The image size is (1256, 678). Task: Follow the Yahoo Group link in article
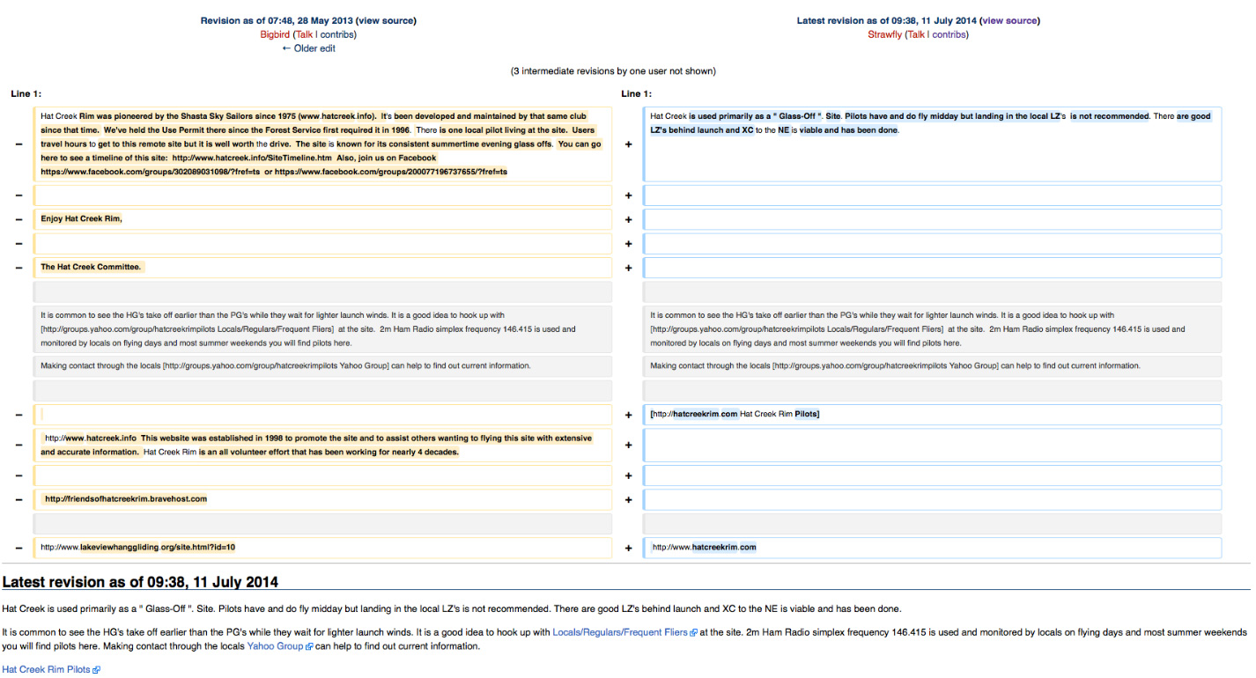(x=275, y=646)
